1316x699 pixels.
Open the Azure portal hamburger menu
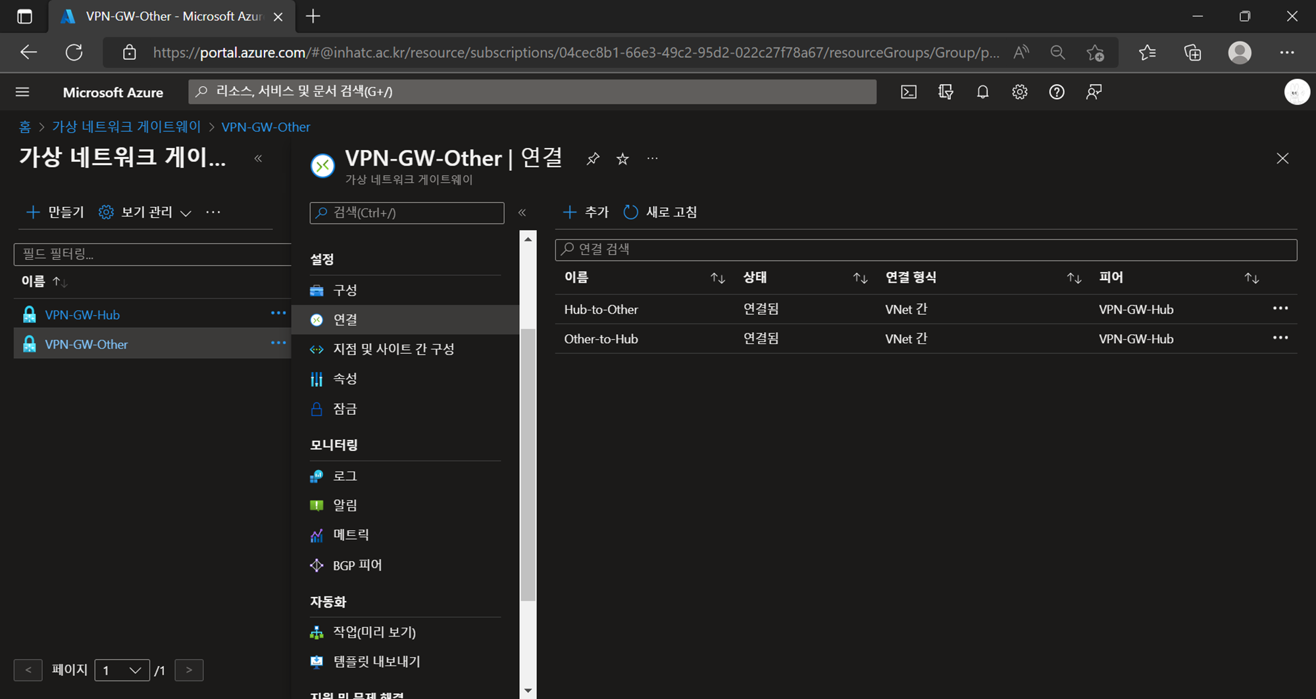tap(22, 92)
